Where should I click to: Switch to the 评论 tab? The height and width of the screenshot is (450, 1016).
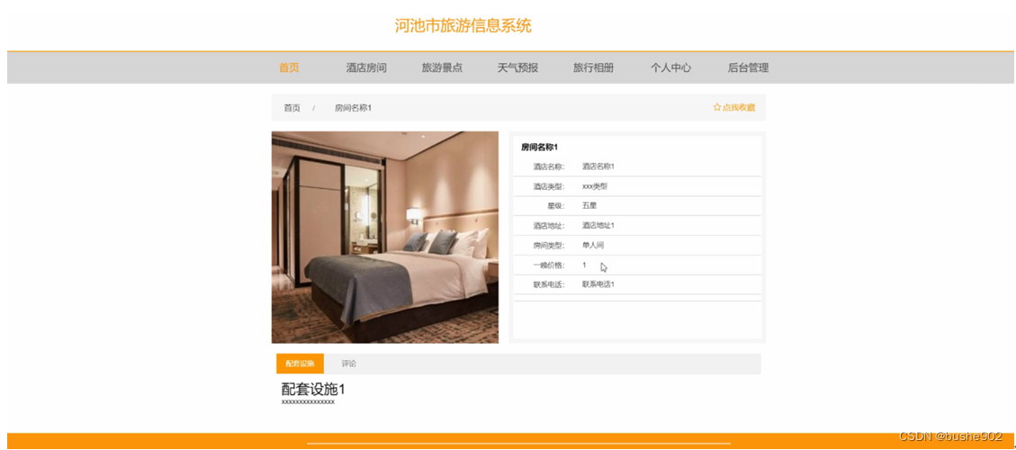point(348,364)
